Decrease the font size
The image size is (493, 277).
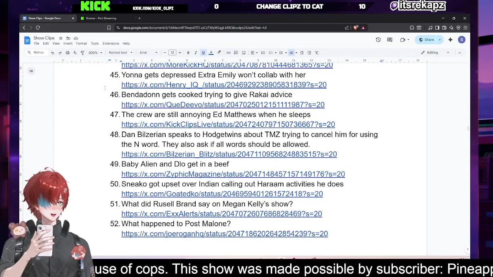click(165, 53)
